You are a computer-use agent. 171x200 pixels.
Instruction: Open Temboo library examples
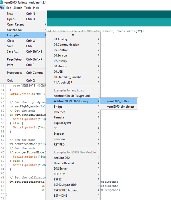pos(73,139)
